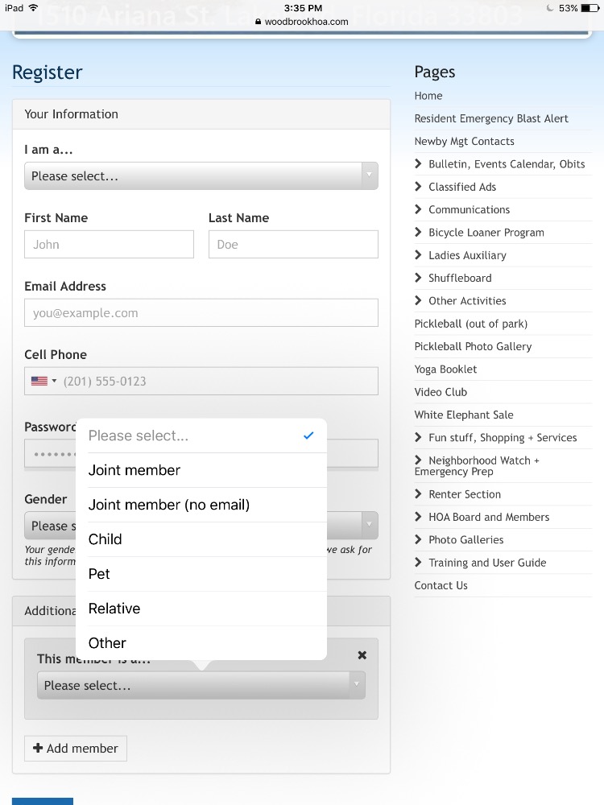The height and width of the screenshot is (805, 604).
Task: Expand Bicycle Loaner Program chevron
Action: click(x=418, y=232)
